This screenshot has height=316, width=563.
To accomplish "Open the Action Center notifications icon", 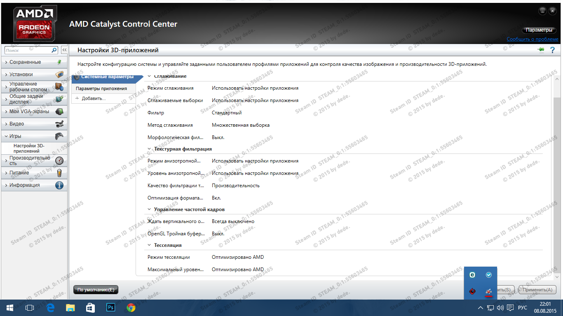I will coord(510,308).
